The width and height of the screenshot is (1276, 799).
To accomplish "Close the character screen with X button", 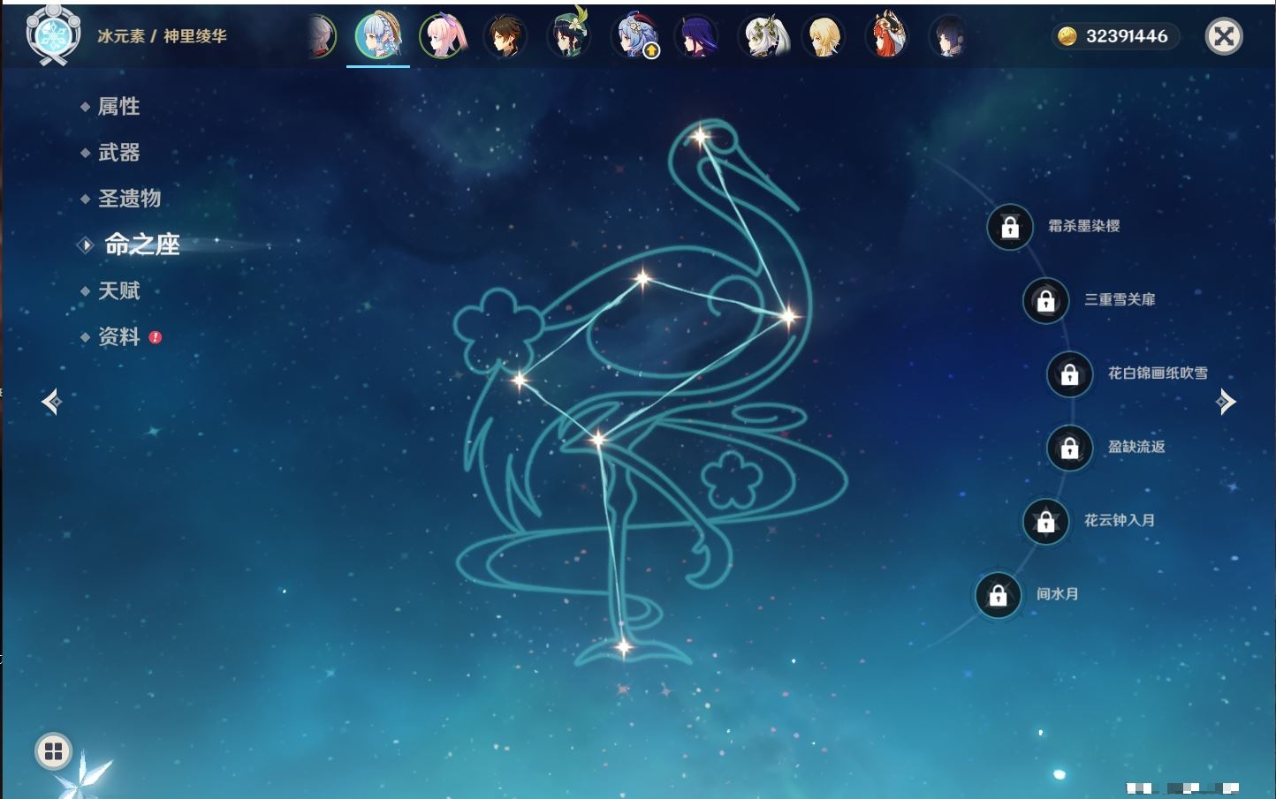I will [x=1224, y=36].
